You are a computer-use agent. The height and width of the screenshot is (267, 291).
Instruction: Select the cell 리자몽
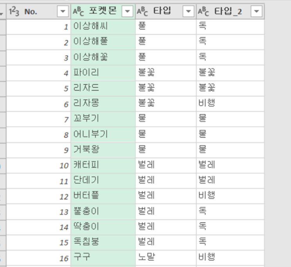(103, 104)
